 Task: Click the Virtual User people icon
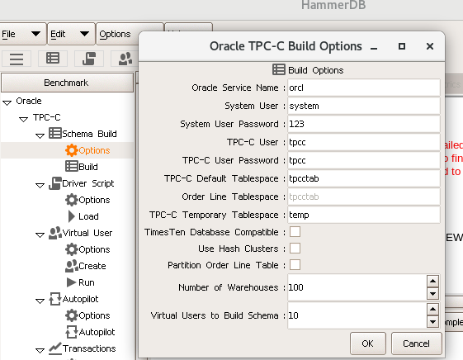(55, 233)
